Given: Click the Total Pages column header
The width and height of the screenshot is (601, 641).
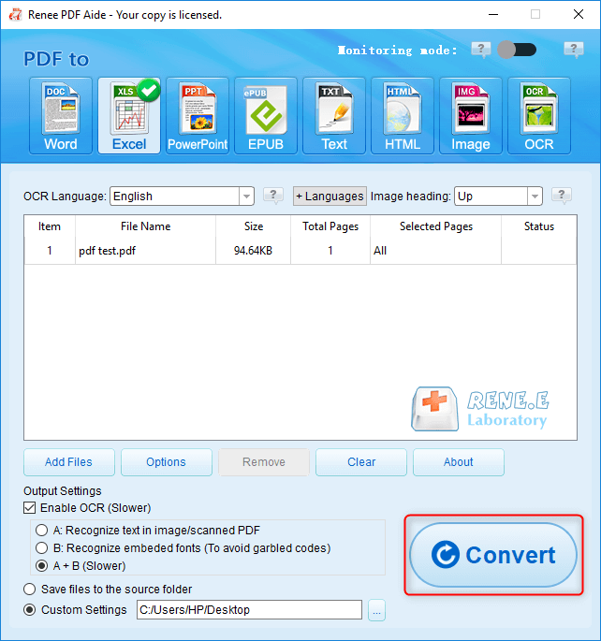Looking at the screenshot, I should (x=330, y=226).
